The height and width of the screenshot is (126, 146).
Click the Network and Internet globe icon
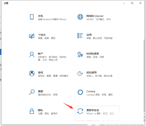point(80,17)
